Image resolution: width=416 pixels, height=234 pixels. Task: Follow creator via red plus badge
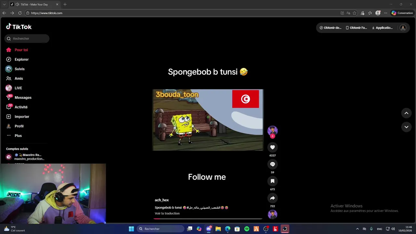pos(272,136)
